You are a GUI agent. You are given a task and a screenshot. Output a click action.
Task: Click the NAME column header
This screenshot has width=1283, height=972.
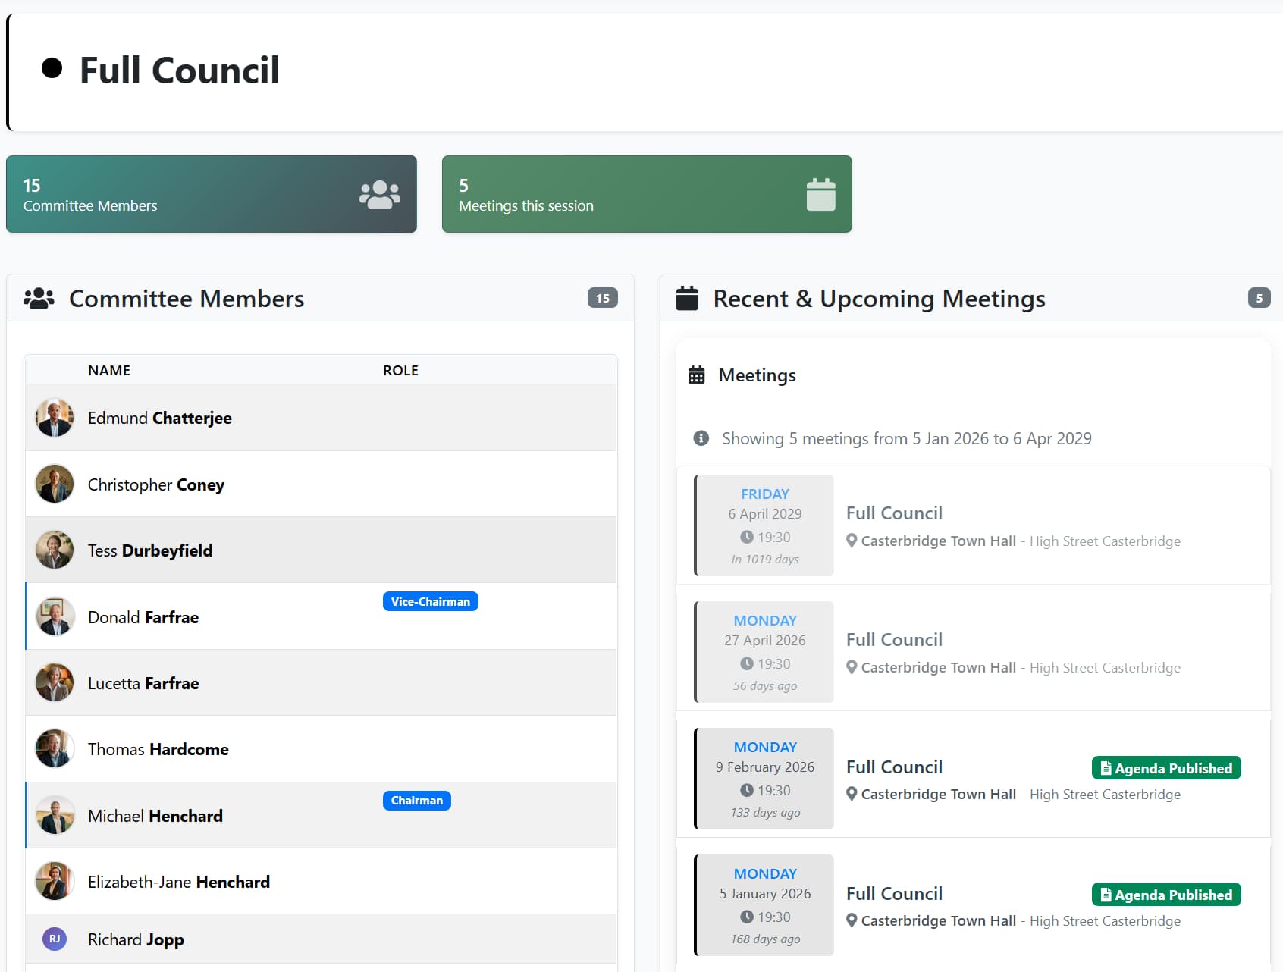click(x=109, y=370)
